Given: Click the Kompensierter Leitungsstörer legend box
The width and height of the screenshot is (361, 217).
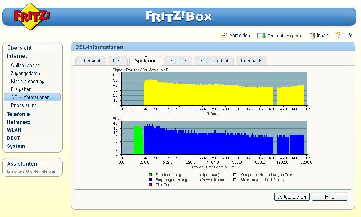Looking at the screenshot, I should tap(235, 175).
